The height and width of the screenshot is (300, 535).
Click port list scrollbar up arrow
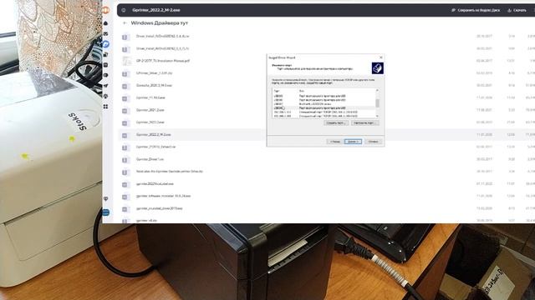377,91
